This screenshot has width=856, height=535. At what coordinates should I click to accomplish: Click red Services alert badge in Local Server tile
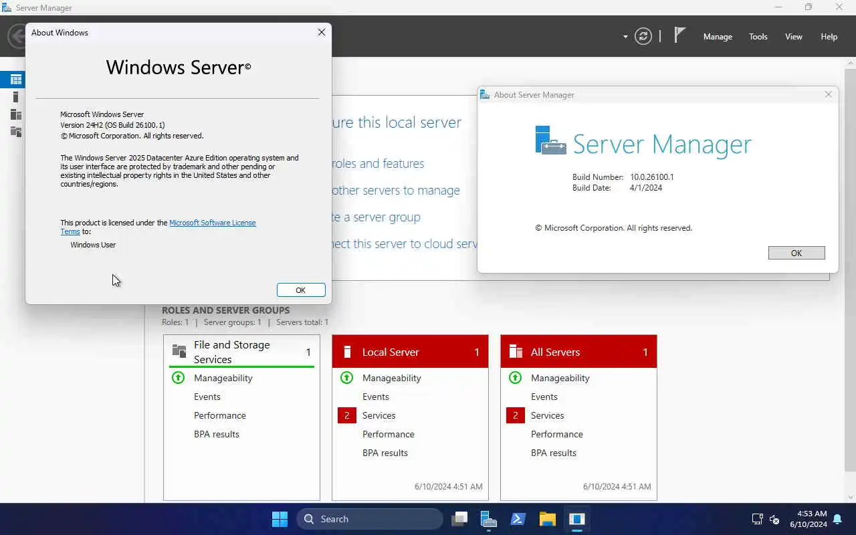tap(346, 415)
